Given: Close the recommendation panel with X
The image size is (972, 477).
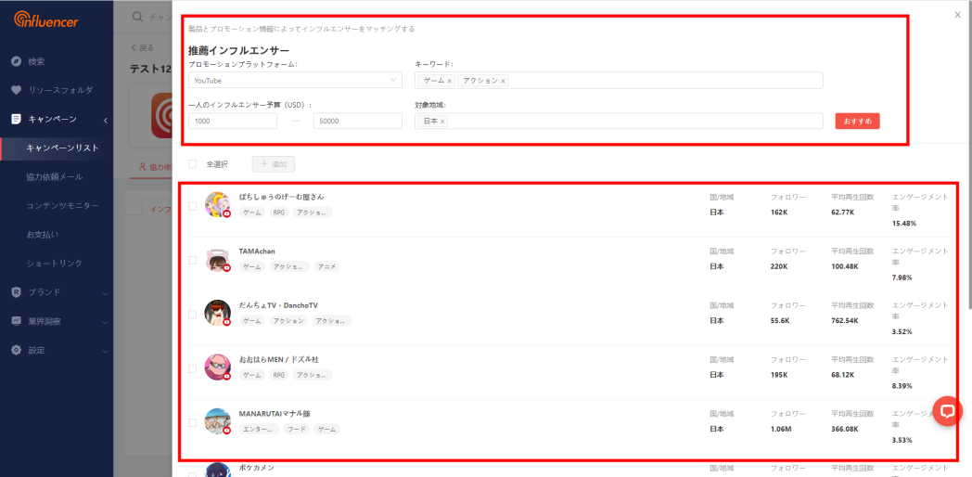Looking at the screenshot, I should tap(957, 14).
